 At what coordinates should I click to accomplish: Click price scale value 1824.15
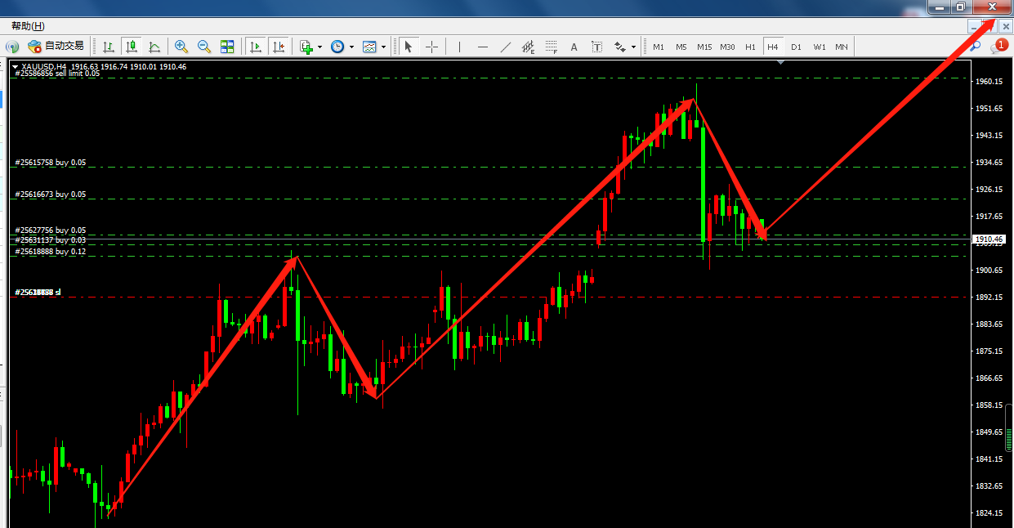(989, 513)
